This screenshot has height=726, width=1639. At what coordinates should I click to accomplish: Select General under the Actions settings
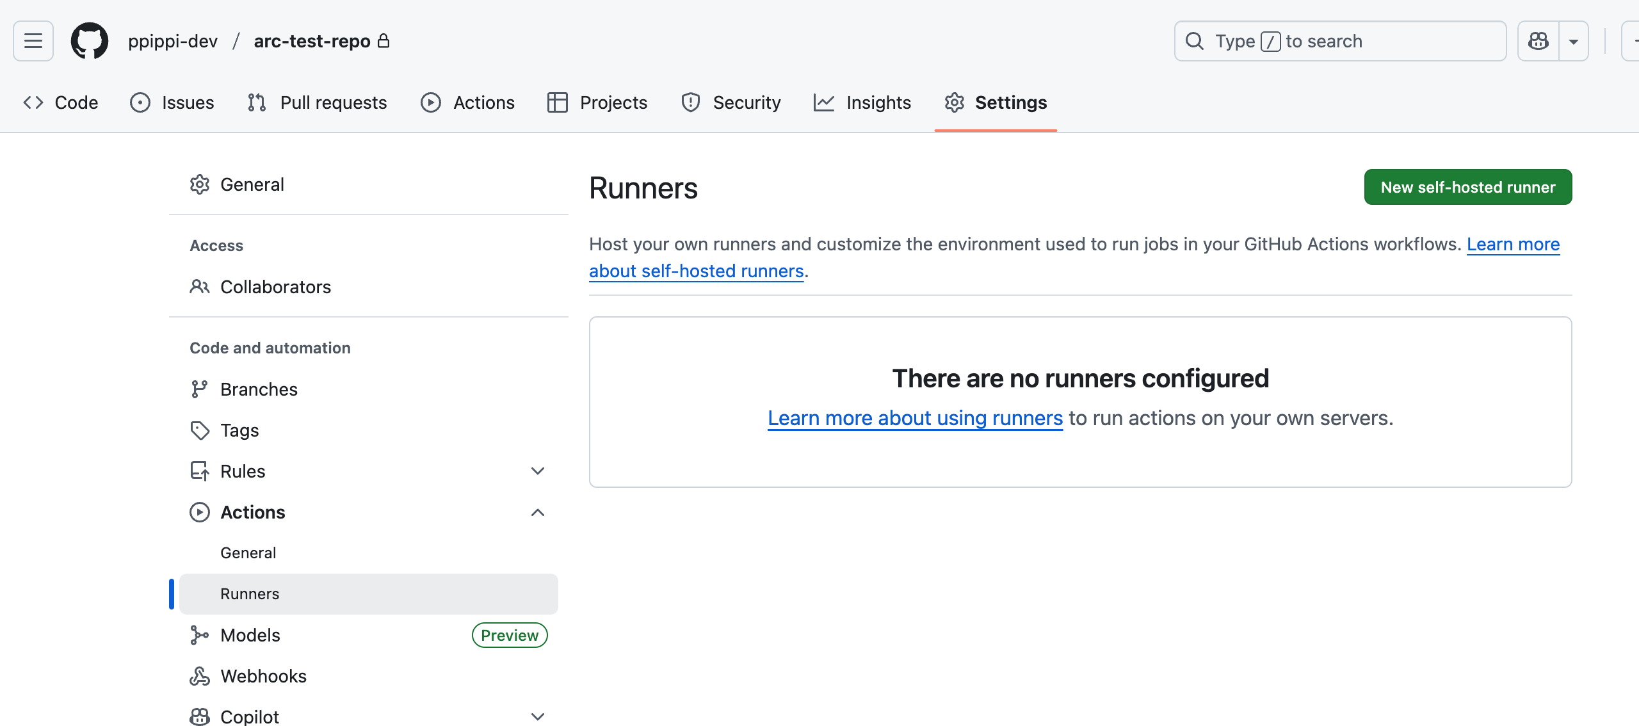[x=248, y=553]
